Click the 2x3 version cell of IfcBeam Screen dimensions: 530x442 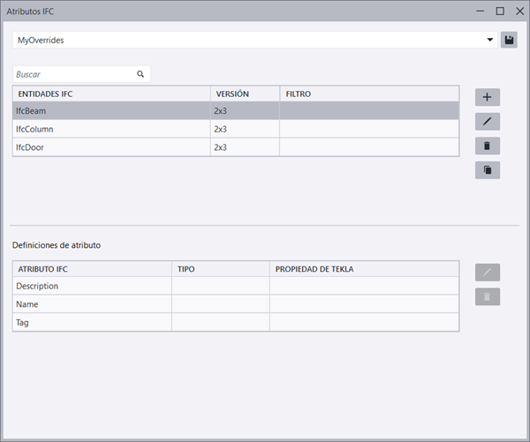click(245, 111)
